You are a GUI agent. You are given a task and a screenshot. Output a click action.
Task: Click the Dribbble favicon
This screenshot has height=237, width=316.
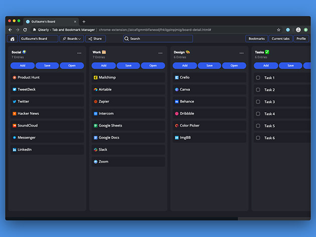click(177, 114)
